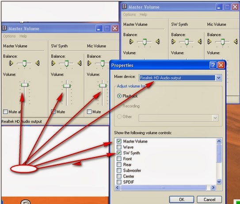Click the Cancel button in Properties

(209, 200)
